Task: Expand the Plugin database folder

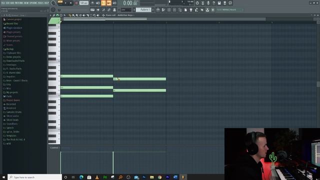Action: tap(12, 28)
